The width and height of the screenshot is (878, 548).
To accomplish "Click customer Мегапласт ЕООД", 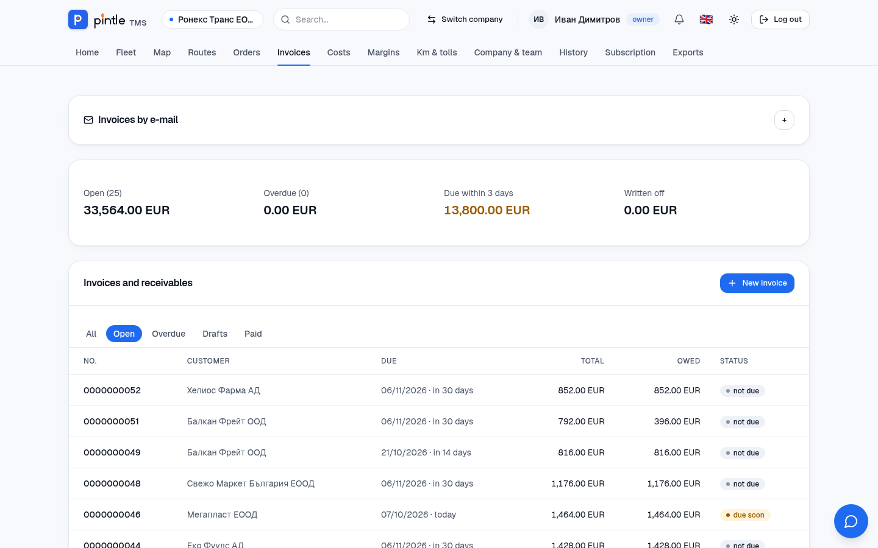I will tap(223, 515).
